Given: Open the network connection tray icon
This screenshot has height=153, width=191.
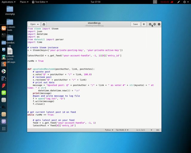Looking at the screenshot, I should point(179,2).
